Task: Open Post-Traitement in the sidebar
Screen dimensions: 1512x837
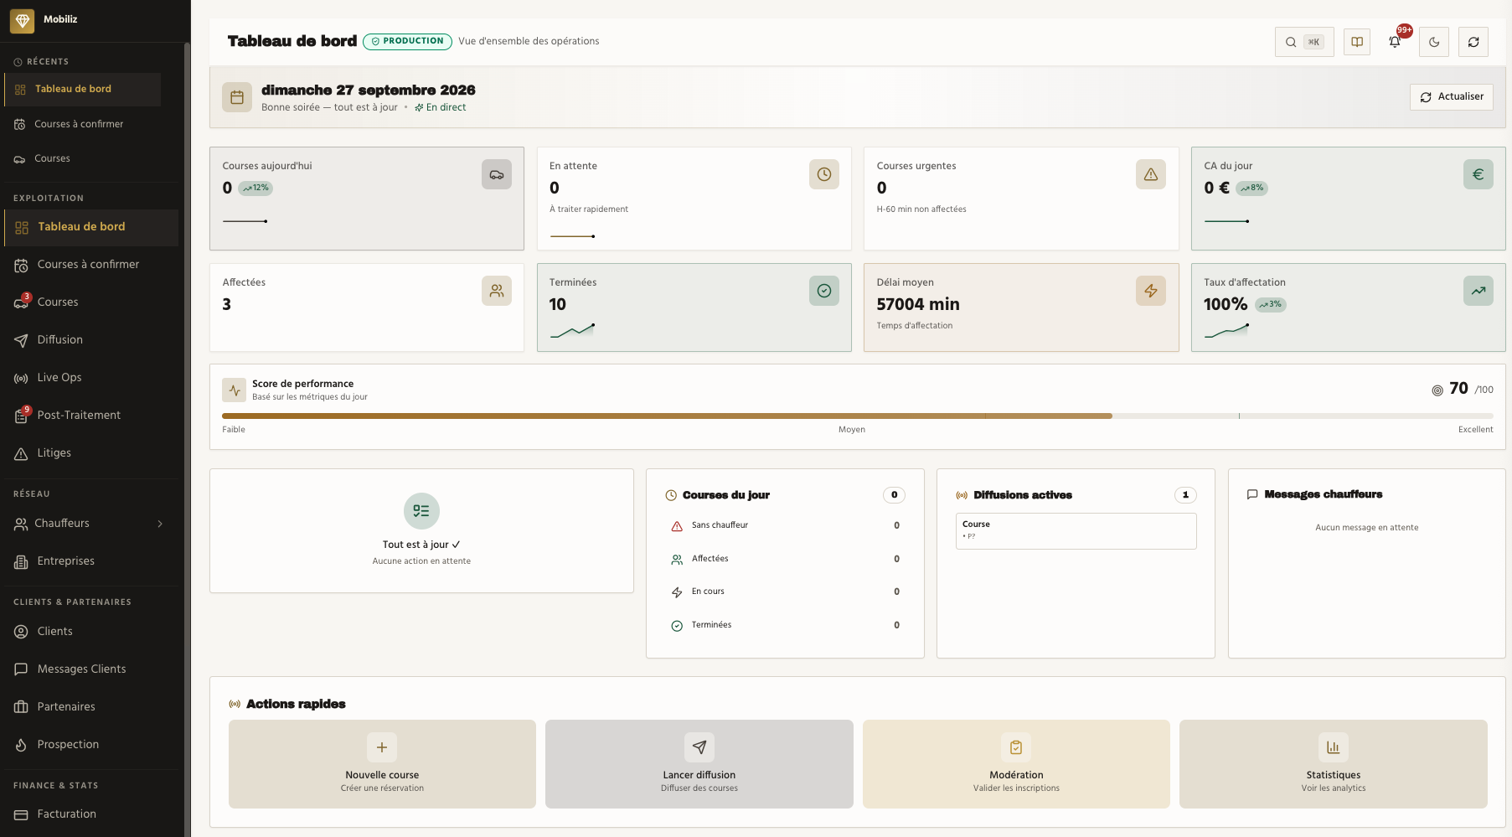Action: click(91, 416)
